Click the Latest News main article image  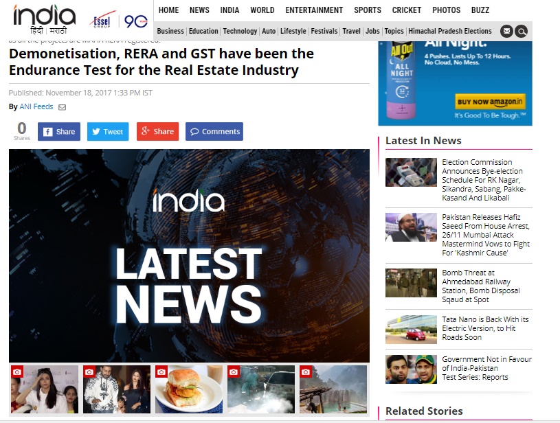coord(189,255)
